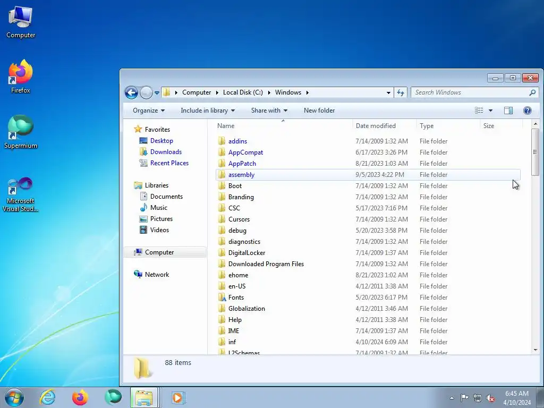Viewport: 544px width, 408px height.
Task: Launch Firefox from the taskbar
Action: tap(80, 397)
